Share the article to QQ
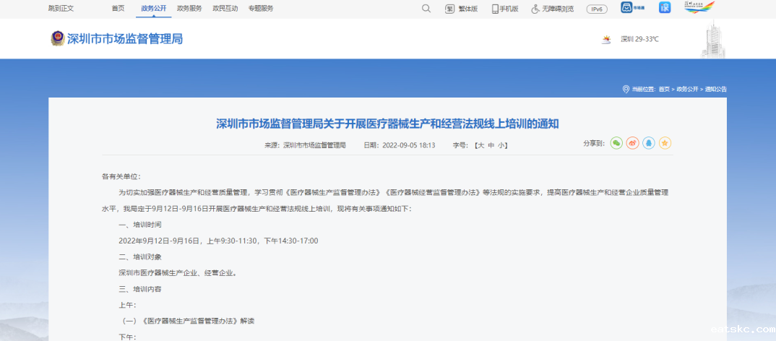The width and height of the screenshot is (776, 341). pyautogui.click(x=649, y=143)
